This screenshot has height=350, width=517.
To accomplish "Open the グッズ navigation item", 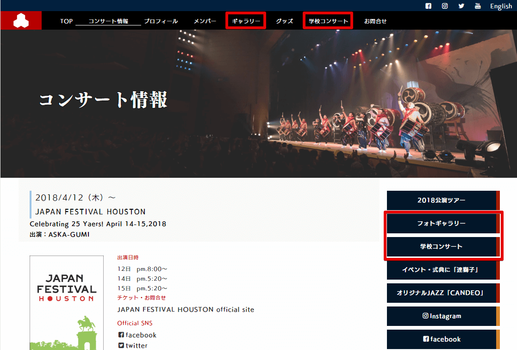I will 284,21.
